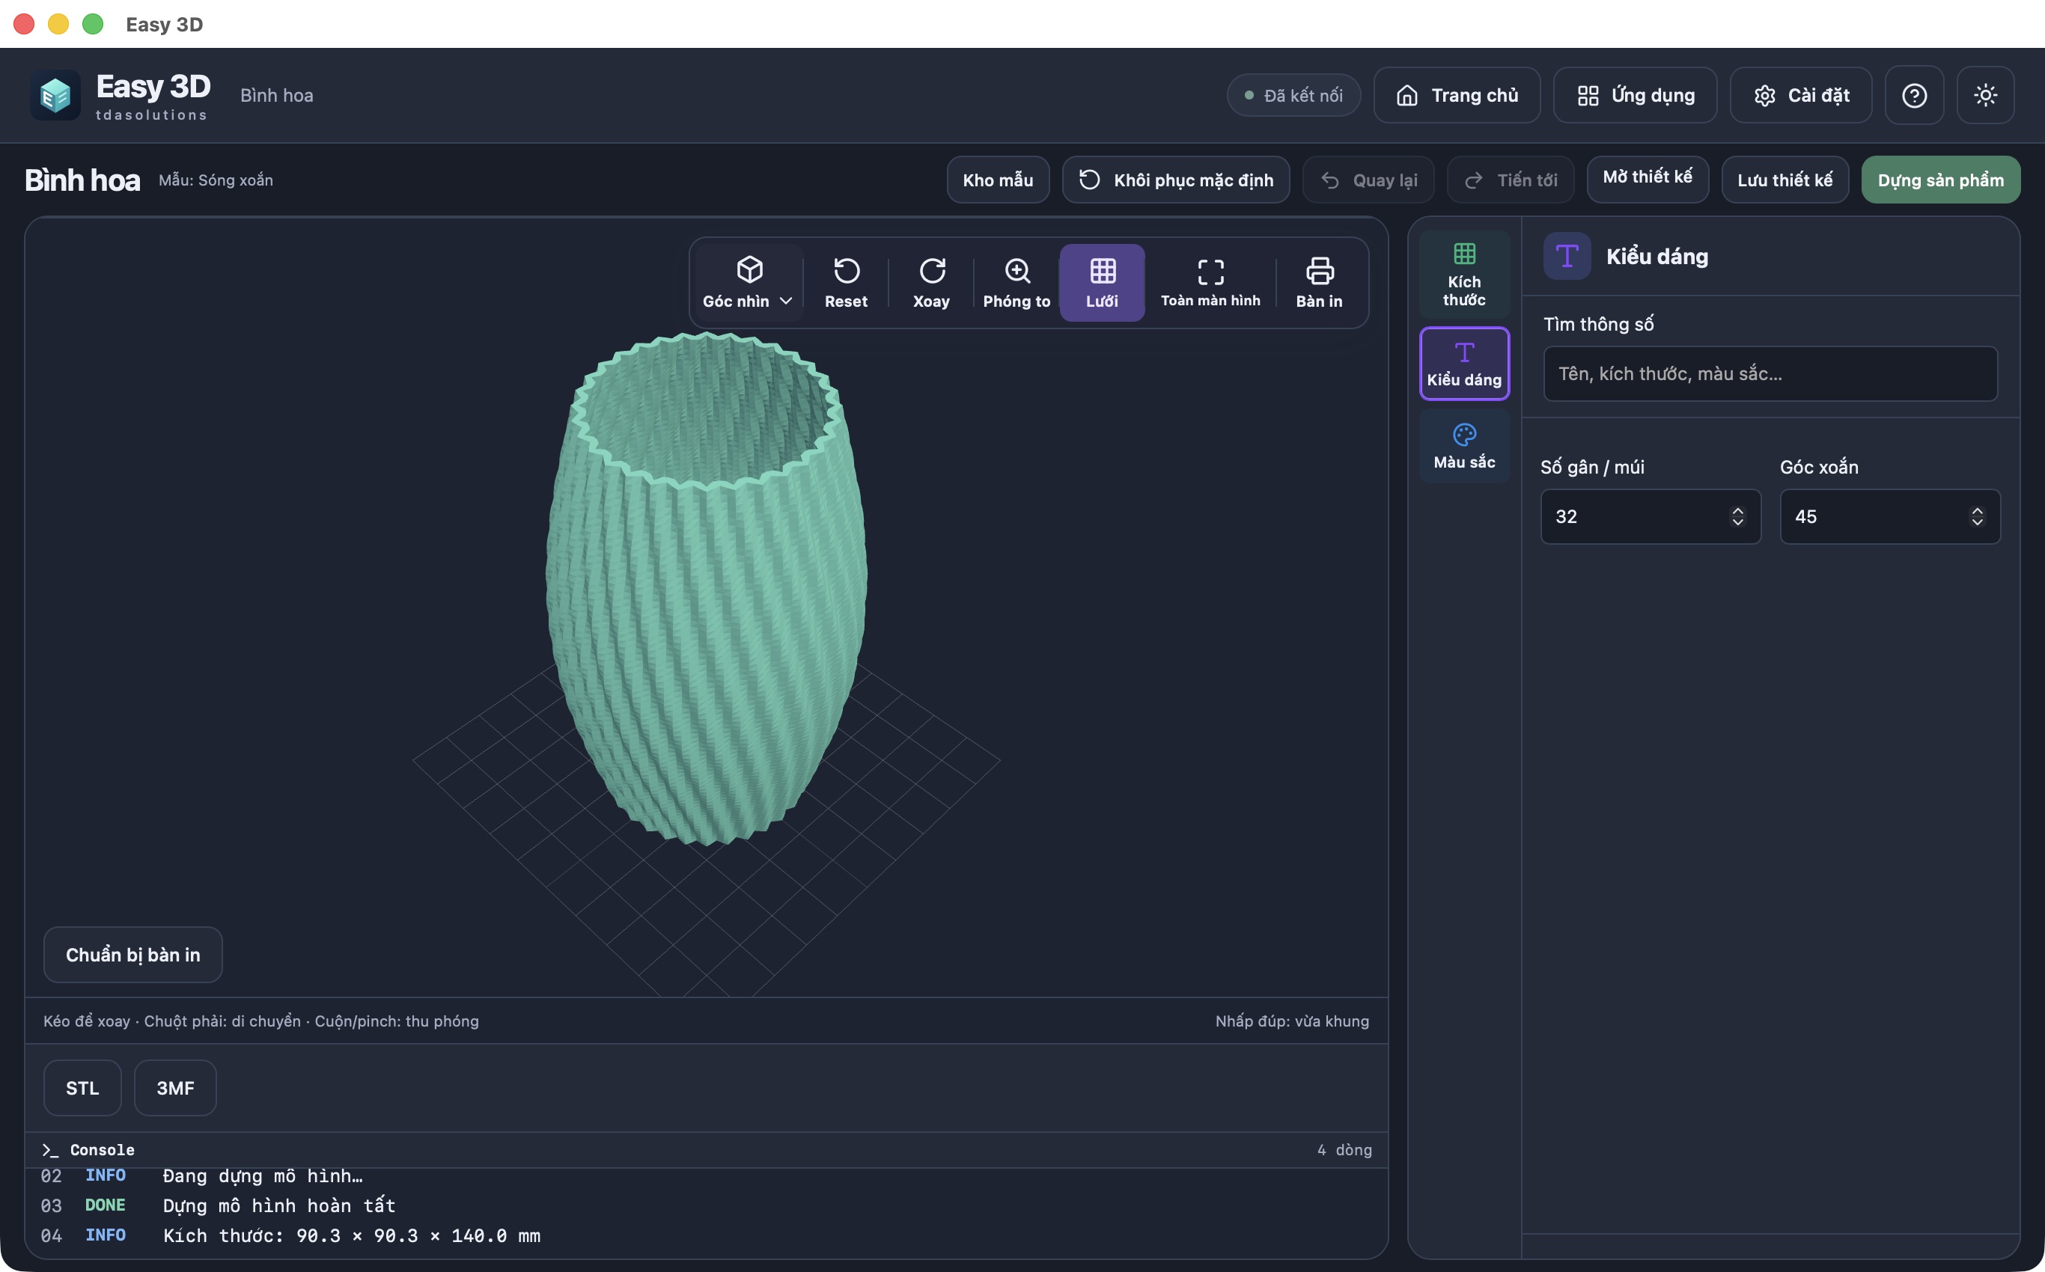Click Khôi phục mặc định button
2045x1272 pixels.
click(1176, 180)
